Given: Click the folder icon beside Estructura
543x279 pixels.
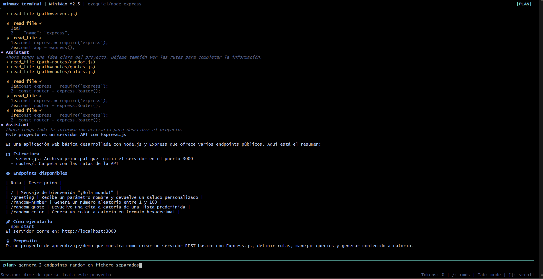Looking at the screenshot, I should tap(8, 154).
